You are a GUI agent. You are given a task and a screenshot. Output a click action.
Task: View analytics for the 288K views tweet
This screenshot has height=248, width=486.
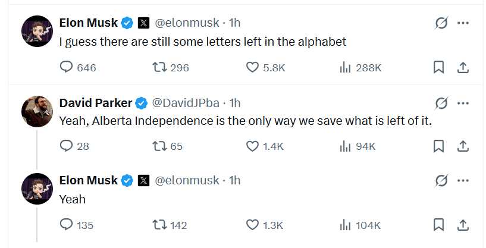point(345,67)
